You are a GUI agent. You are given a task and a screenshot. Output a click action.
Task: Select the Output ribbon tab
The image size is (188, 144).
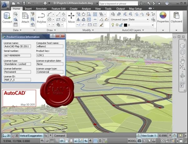[x=121, y=9]
